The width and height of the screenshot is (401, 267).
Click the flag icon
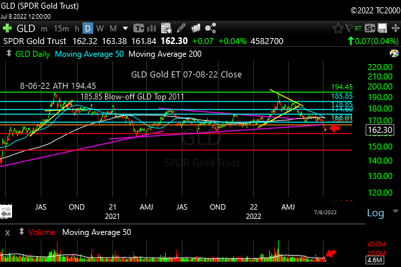[x=349, y=28]
